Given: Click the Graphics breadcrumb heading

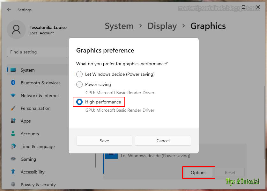Looking at the screenshot, I should [x=208, y=26].
